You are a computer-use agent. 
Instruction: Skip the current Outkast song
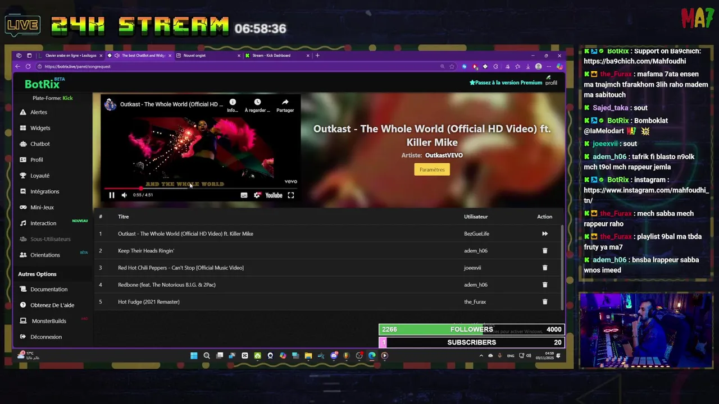[545, 234]
